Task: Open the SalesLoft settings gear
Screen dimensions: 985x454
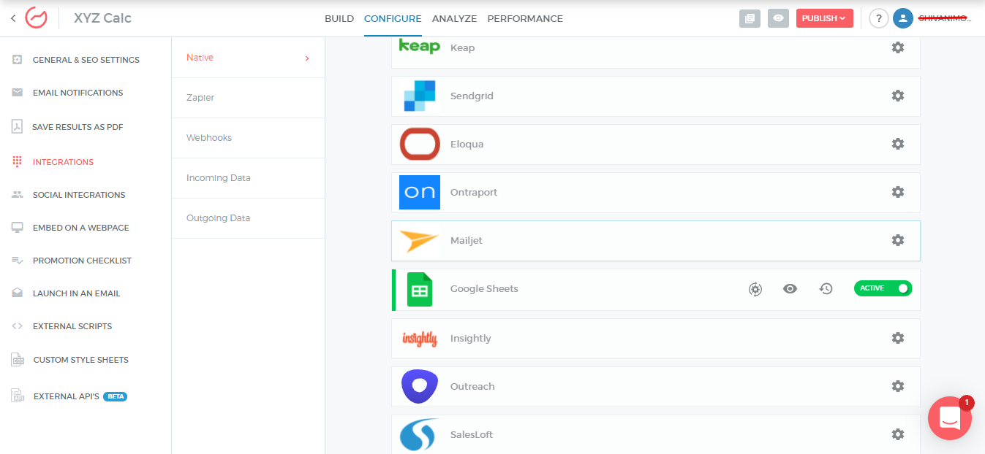Action: tap(898, 434)
